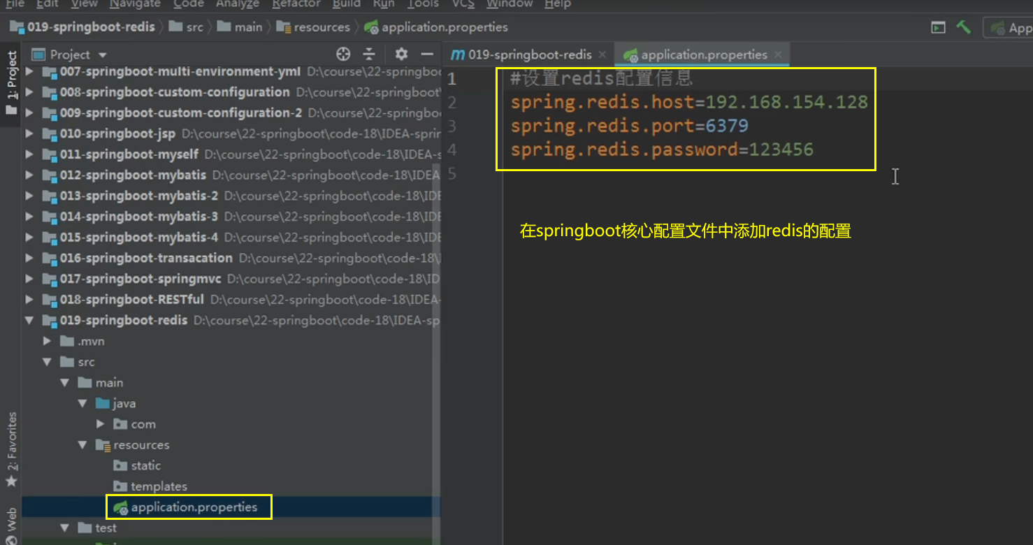Open the Analyze menu
The image size is (1033, 545).
pos(238,3)
